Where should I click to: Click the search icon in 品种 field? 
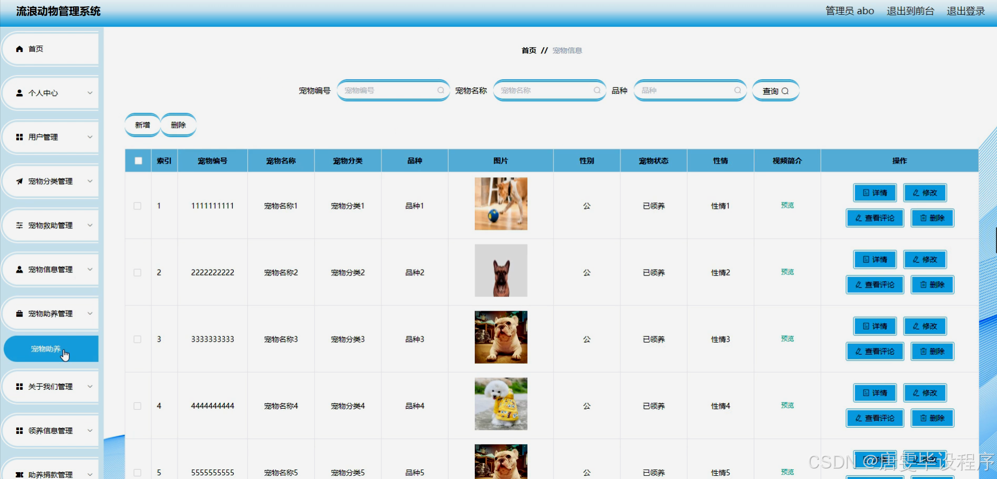click(x=738, y=90)
